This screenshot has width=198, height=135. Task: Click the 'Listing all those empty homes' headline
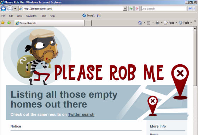[x=64, y=99]
